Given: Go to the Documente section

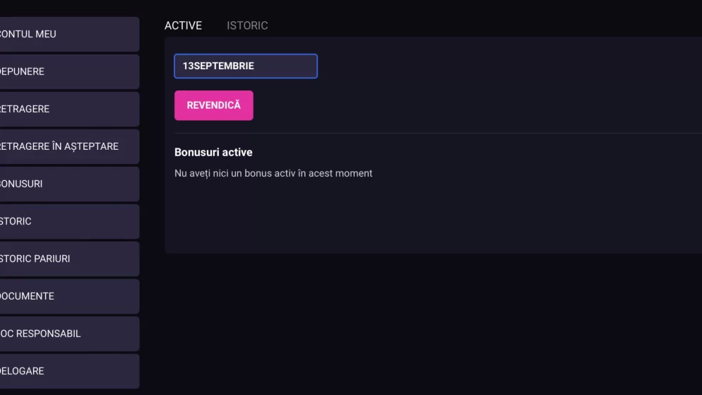Looking at the screenshot, I should [69, 297].
